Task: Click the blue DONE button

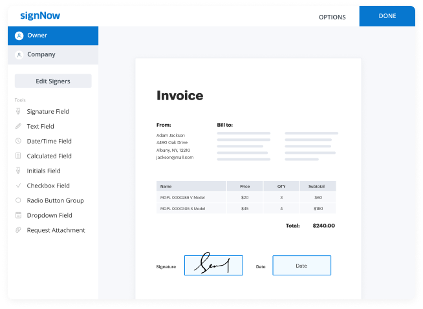Action: pos(387,16)
